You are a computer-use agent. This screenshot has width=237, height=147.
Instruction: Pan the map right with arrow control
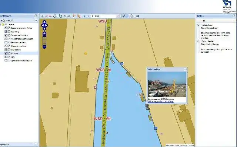(46, 25)
